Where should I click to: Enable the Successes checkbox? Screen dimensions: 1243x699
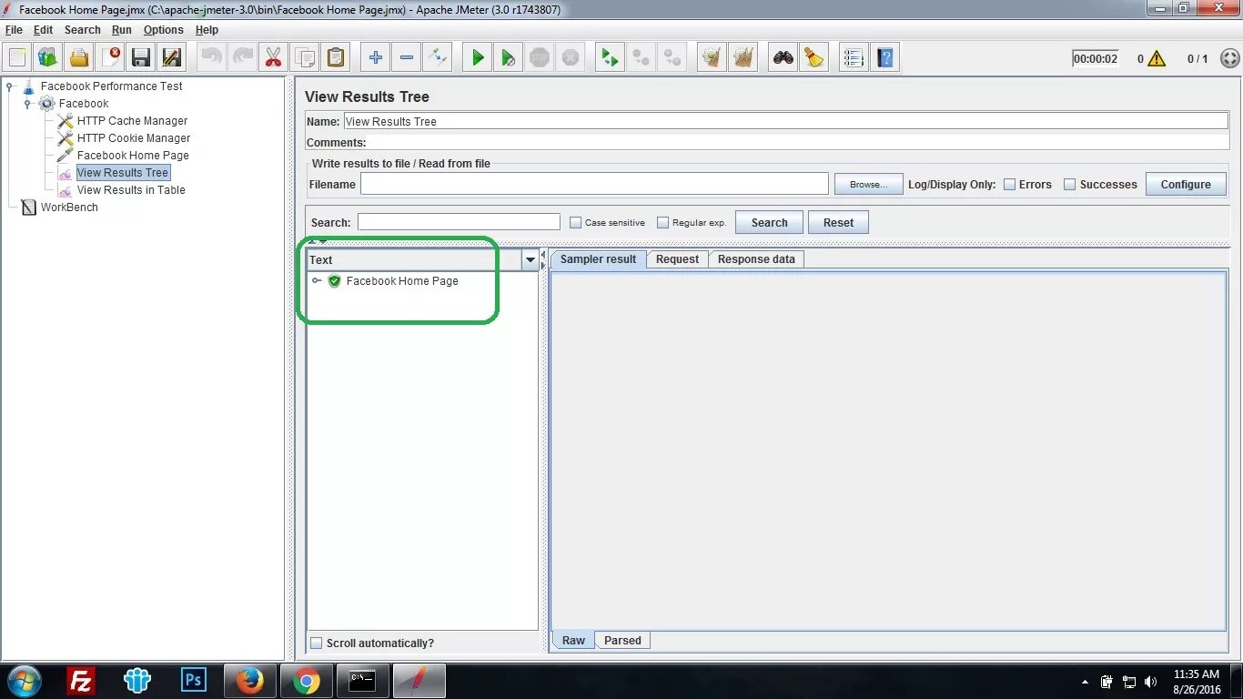pyautogui.click(x=1070, y=184)
